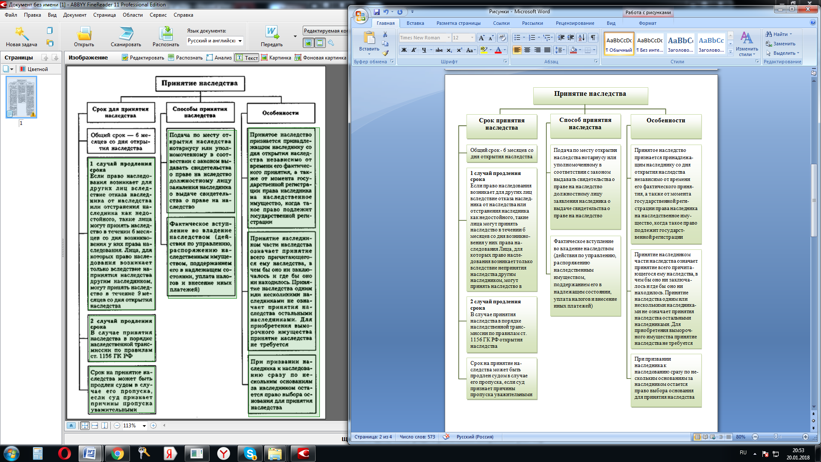Viewport: 821px width, 462px height.
Task: Copy selection in Word ribbon
Action: [x=385, y=44]
